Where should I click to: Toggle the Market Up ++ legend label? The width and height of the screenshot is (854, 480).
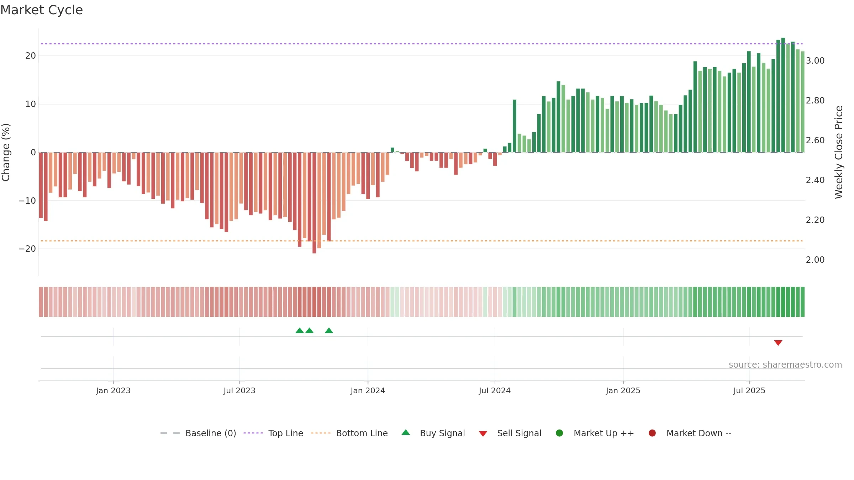(x=604, y=433)
